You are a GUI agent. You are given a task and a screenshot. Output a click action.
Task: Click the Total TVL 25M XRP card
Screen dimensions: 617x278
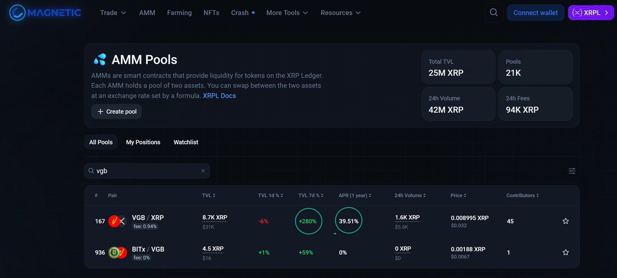(x=459, y=67)
